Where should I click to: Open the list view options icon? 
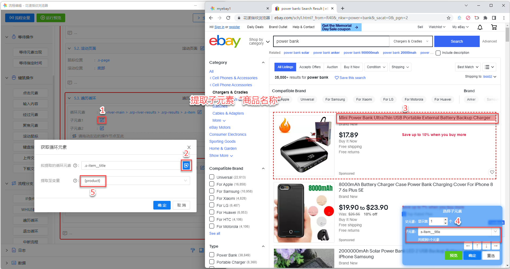489,67
